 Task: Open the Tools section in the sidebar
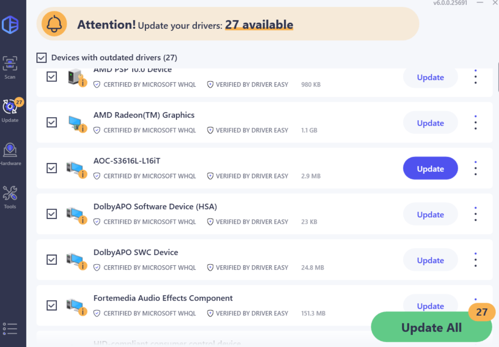click(x=10, y=197)
